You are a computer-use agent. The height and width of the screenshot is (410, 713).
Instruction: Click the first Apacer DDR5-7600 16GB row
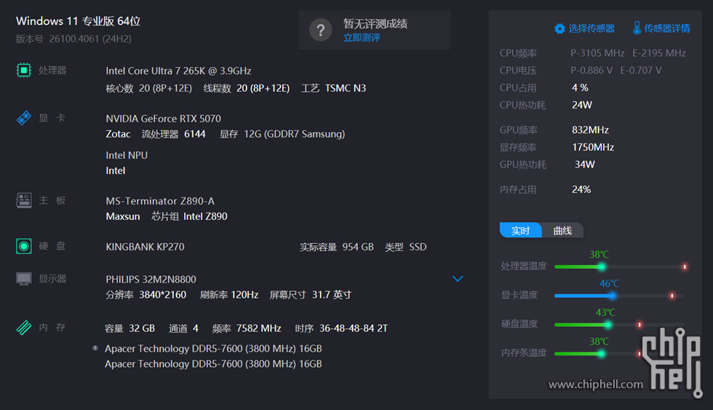tap(213, 349)
